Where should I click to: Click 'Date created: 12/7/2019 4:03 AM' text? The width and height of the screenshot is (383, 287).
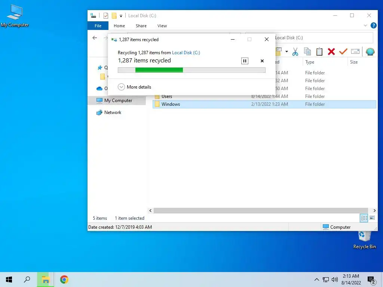[120, 227]
